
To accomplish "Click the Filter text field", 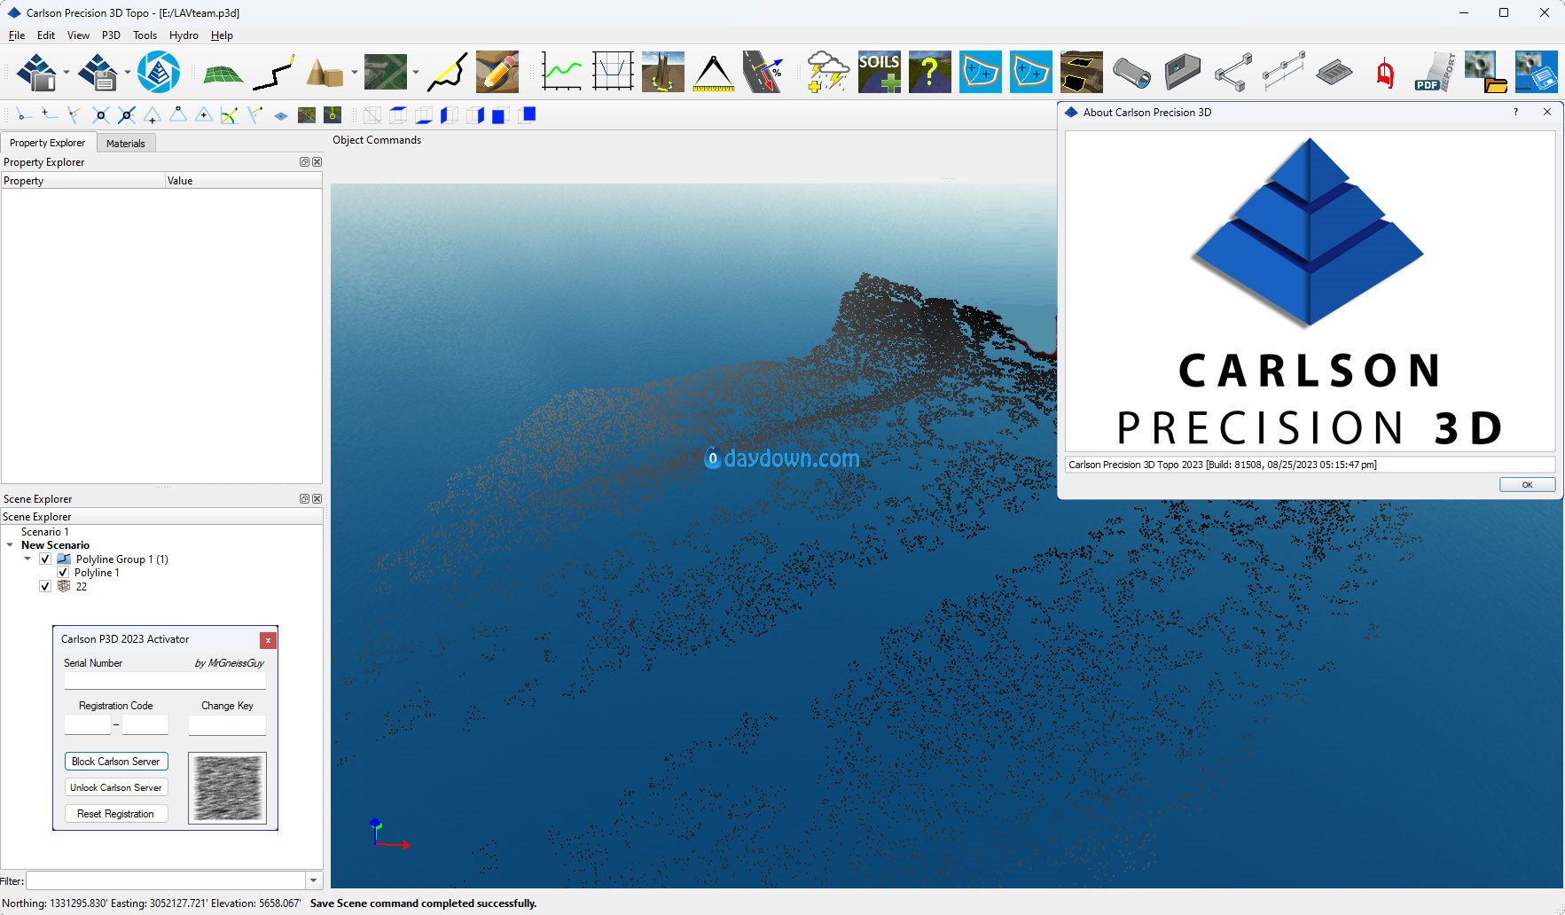I will tap(166, 880).
